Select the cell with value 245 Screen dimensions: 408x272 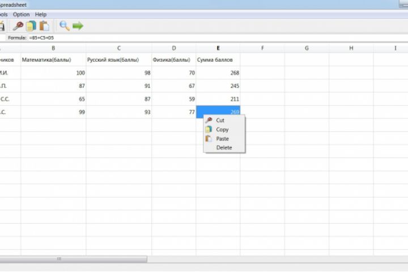[x=218, y=86]
